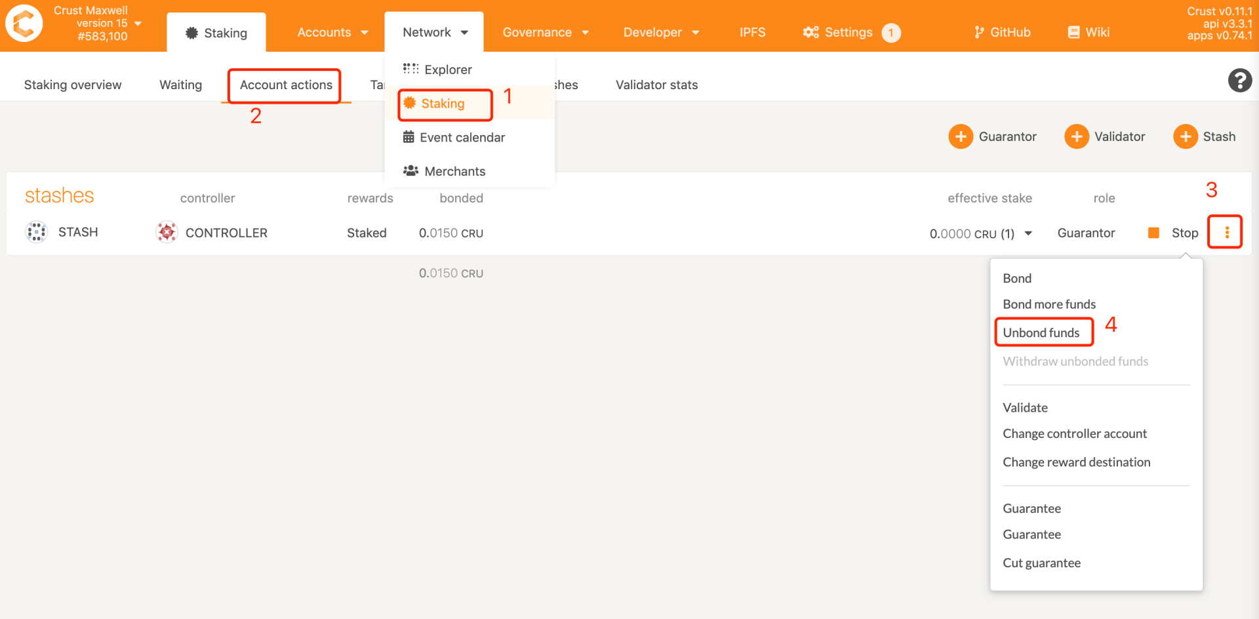Click the orange plus icon beside Stash
The height and width of the screenshot is (619, 1259).
[x=1185, y=136]
